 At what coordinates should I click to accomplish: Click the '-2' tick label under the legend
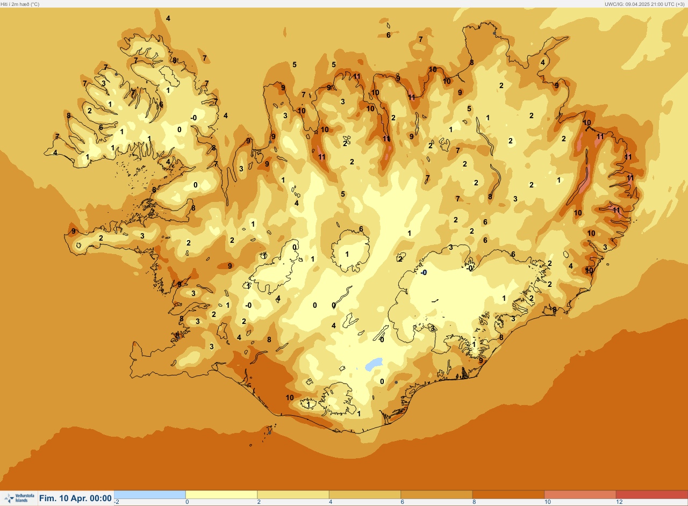(x=117, y=502)
